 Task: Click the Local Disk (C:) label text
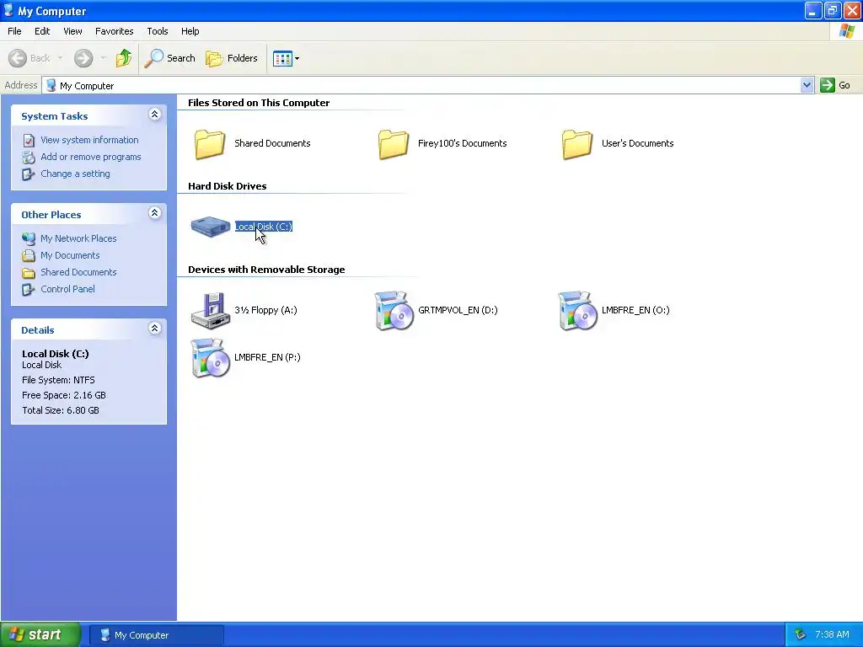click(x=264, y=227)
